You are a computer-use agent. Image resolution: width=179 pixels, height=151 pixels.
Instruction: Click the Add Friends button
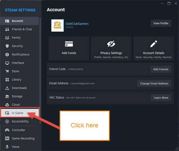(161, 69)
